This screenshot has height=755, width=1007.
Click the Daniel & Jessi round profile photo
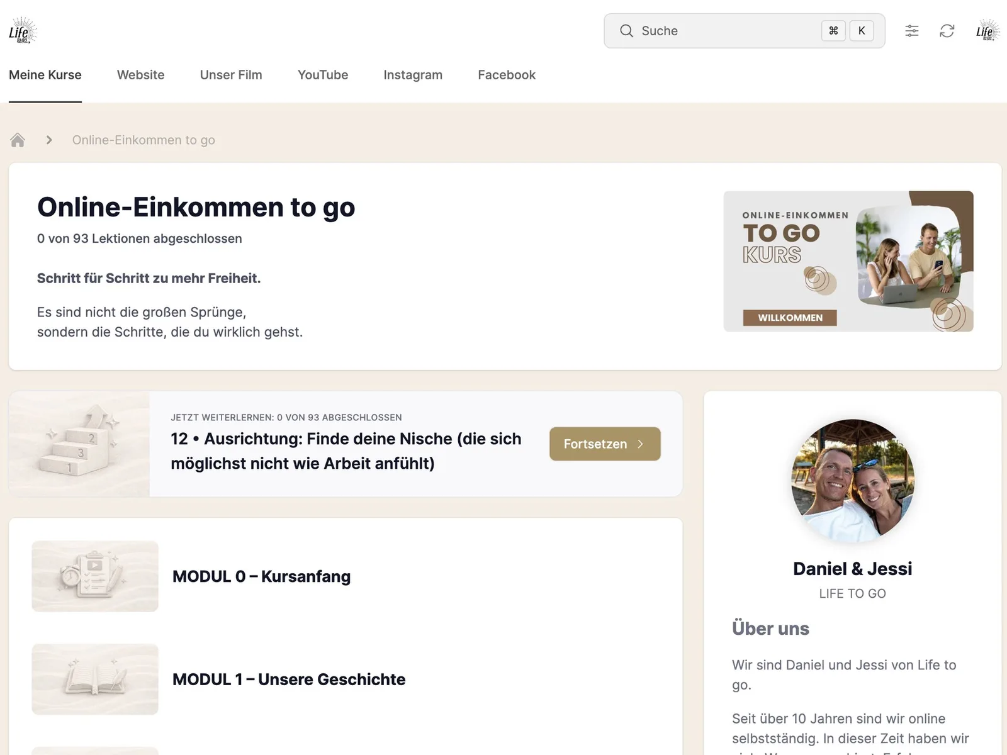853,481
